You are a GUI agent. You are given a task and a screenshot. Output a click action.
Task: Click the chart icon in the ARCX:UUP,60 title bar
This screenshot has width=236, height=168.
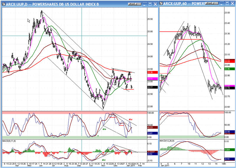161,3
